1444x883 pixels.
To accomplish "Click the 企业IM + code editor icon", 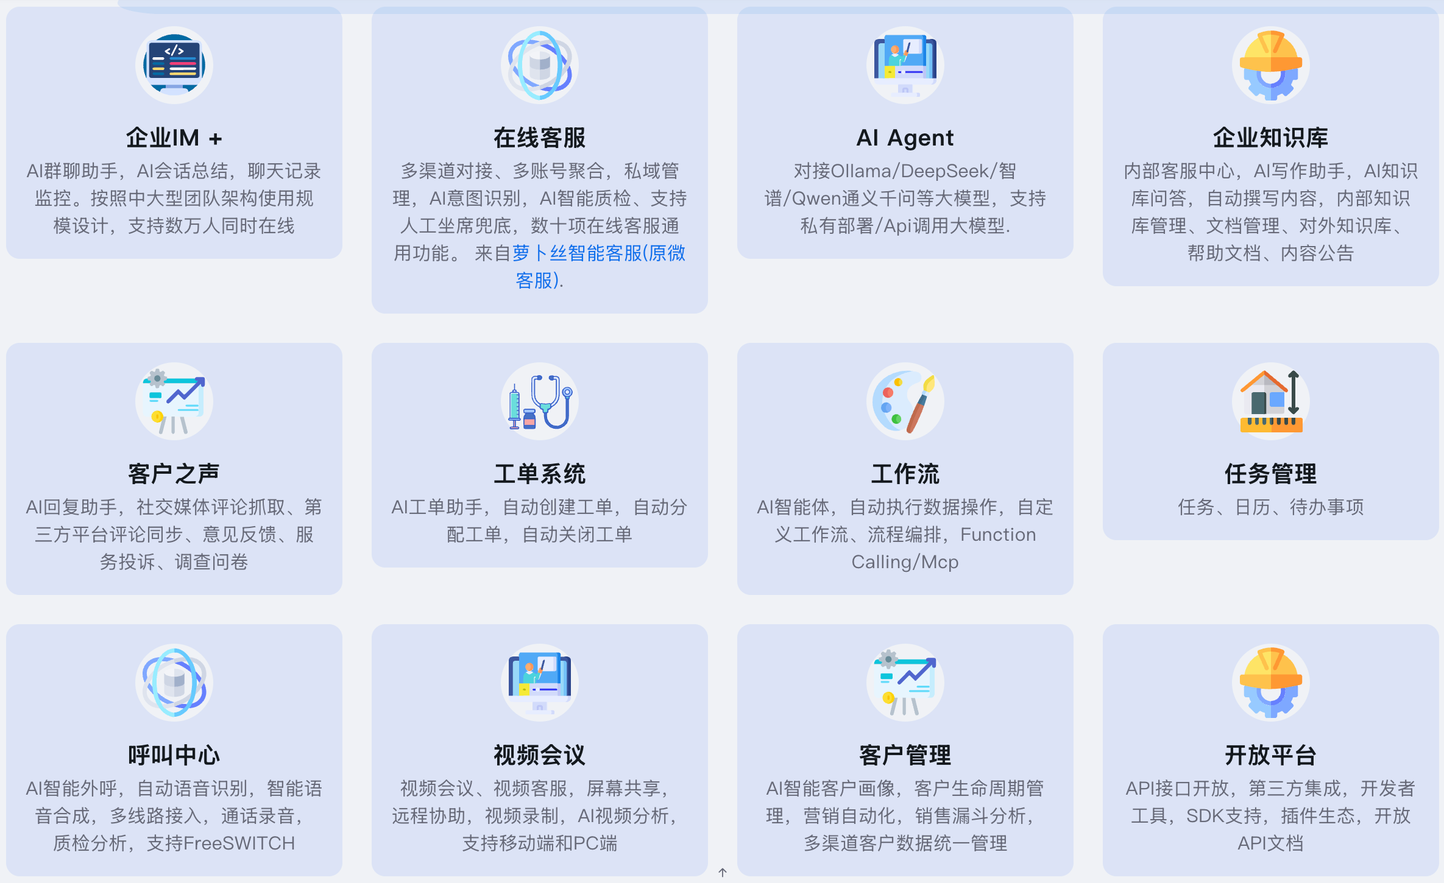I will tap(173, 65).
